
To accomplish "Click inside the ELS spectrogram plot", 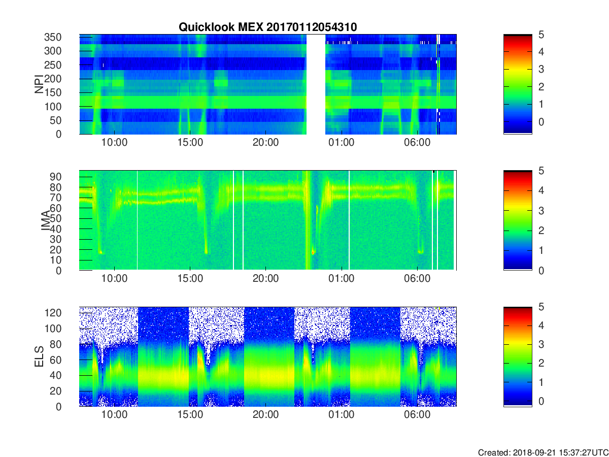I will pyautogui.click(x=268, y=357).
